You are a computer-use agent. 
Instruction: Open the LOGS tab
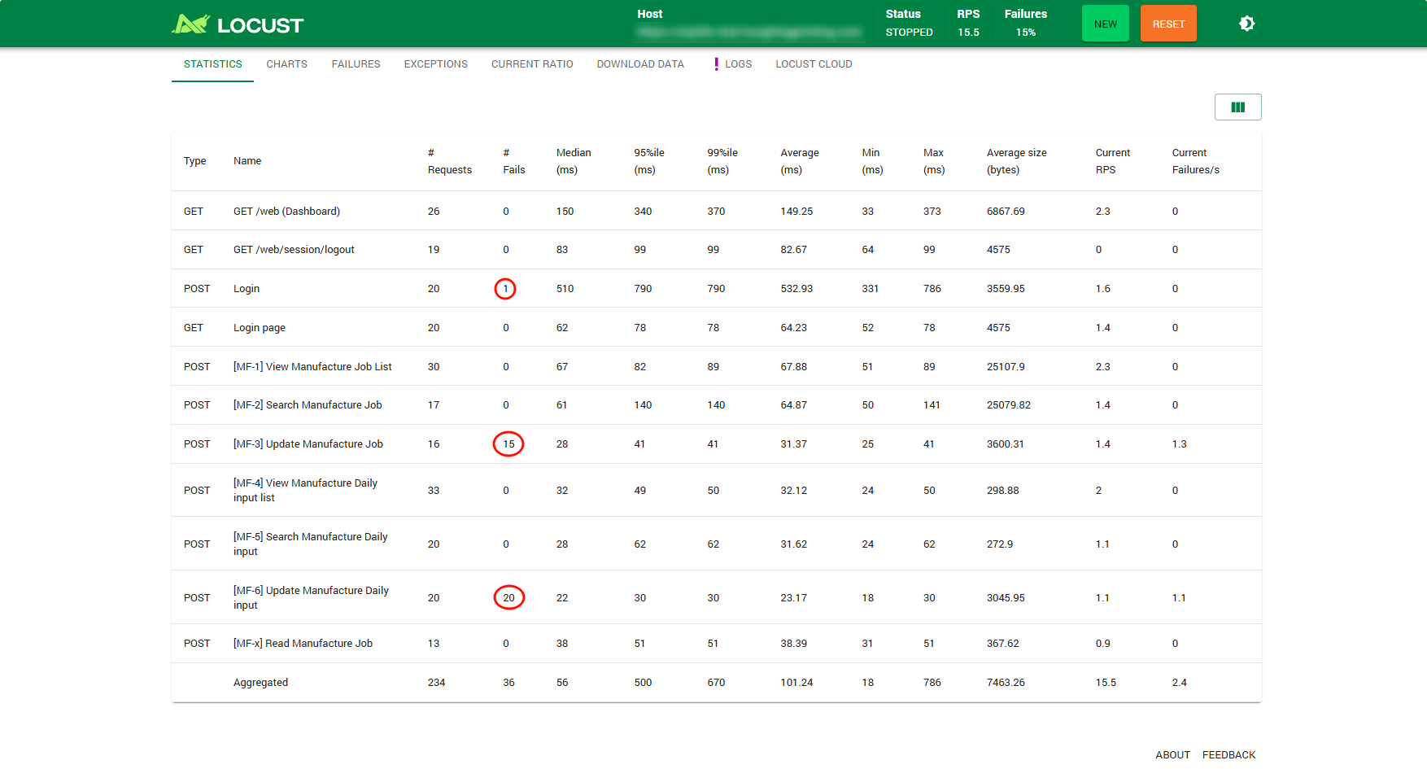(737, 63)
